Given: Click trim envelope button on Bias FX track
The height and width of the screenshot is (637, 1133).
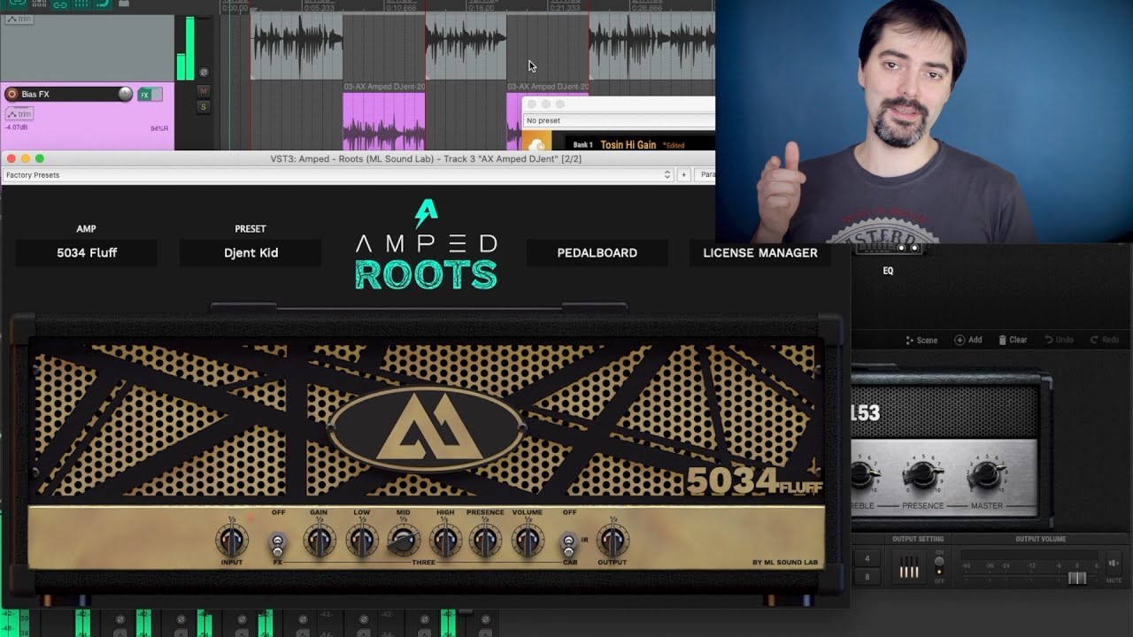Looking at the screenshot, I should [x=19, y=114].
